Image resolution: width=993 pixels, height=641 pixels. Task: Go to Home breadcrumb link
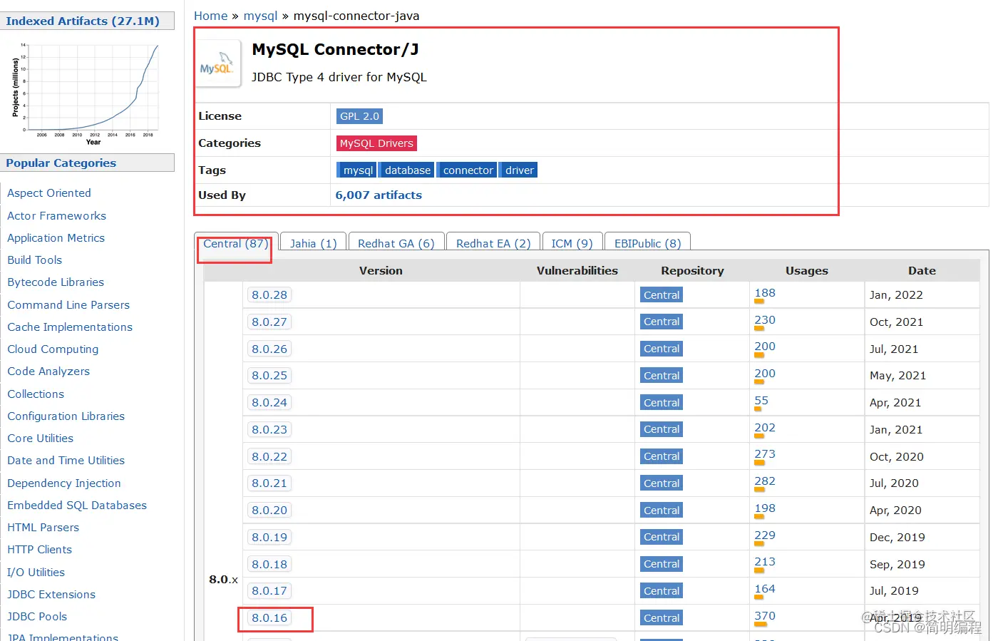(x=210, y=16)
